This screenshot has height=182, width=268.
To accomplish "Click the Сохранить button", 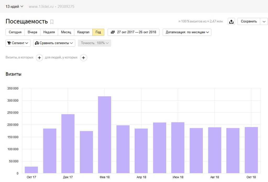I will coord(249,21).
